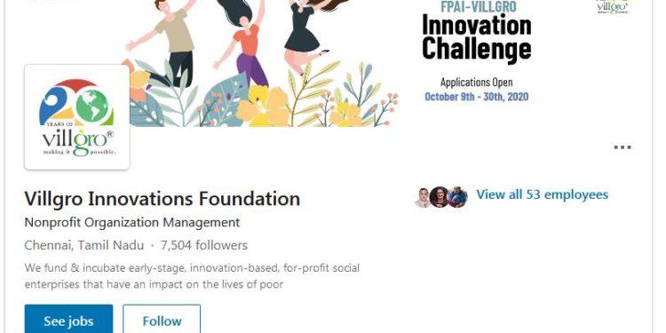Select the first employee avatar in white shirt
Image resolution: width=666 pixels, height=333 pixels.
pos(424,197)
